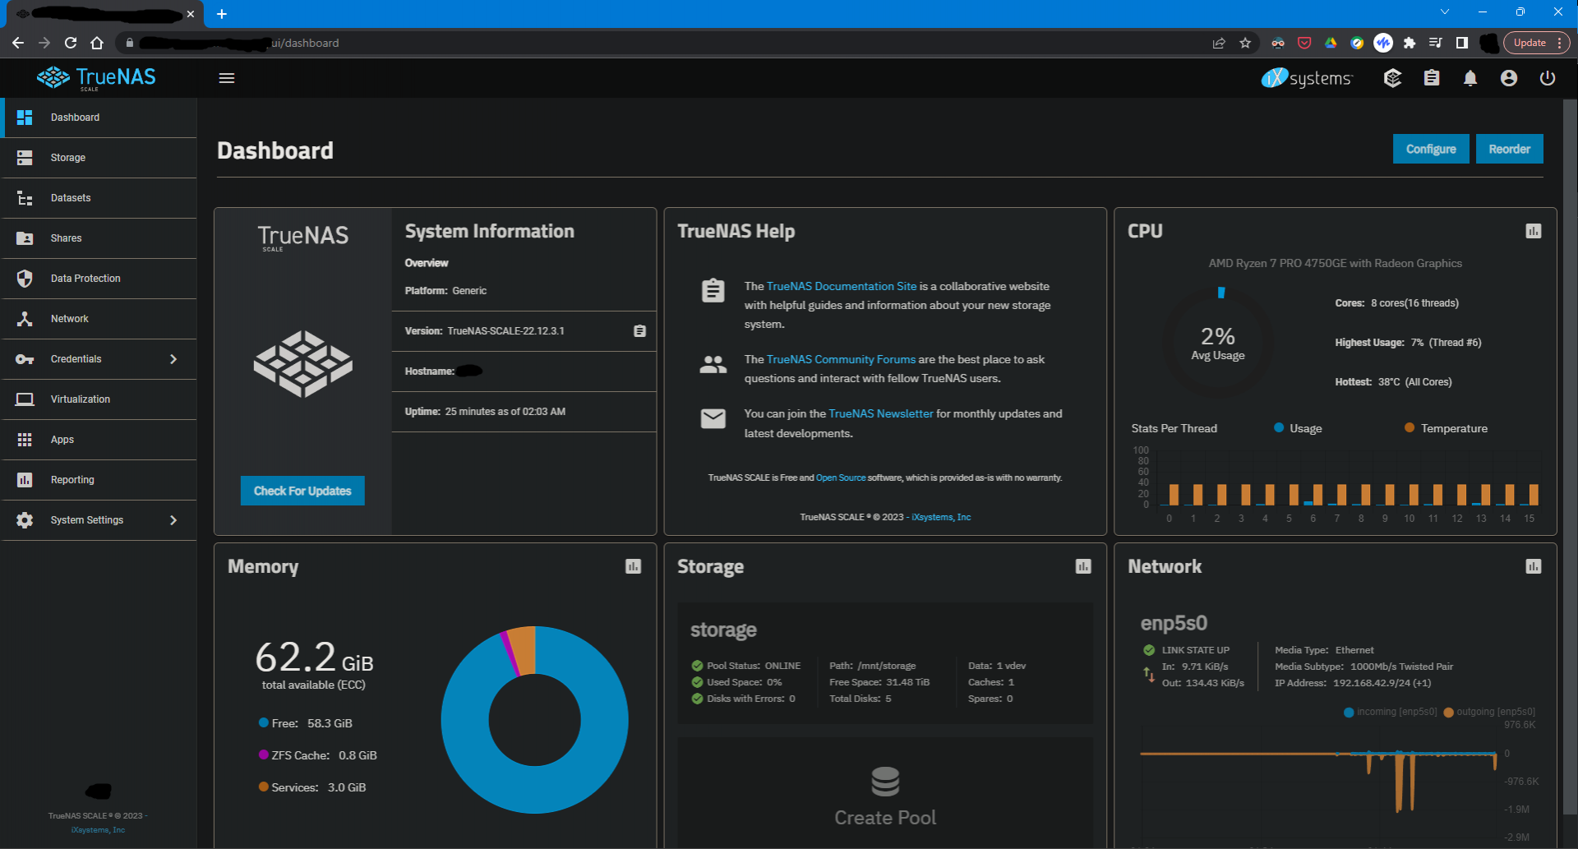Open Memory reports chart icon
The width and height of the screenshot is (1578, 849).
pyautogui.click(x=633, y=566)
